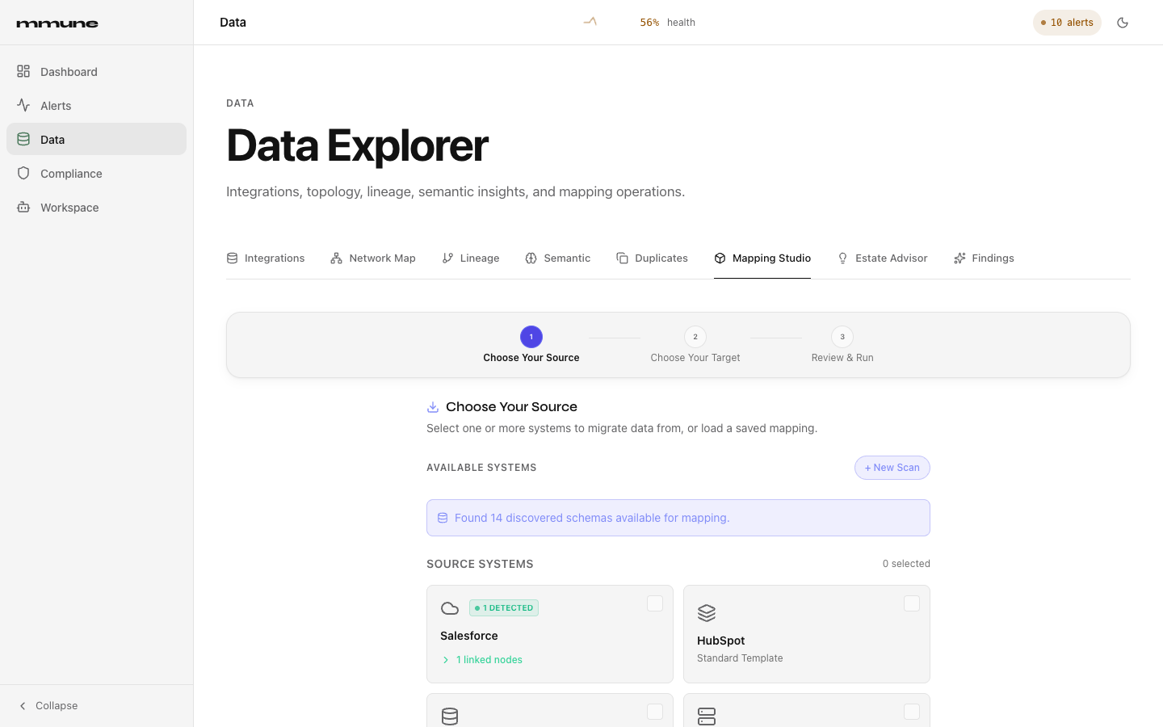Image resolution: width=1163 pixels, height=727 pixels.
Task: Check the box on the server-icon card
Action: (x=912, y=712)
